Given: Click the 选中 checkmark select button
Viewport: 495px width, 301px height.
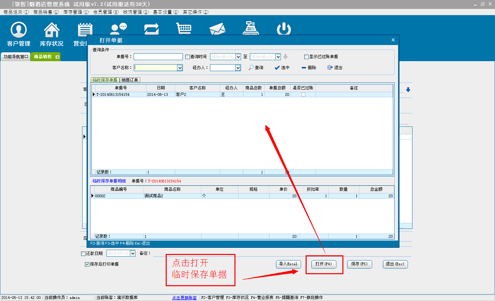Looking at the screenshot, I should (282, 68).
